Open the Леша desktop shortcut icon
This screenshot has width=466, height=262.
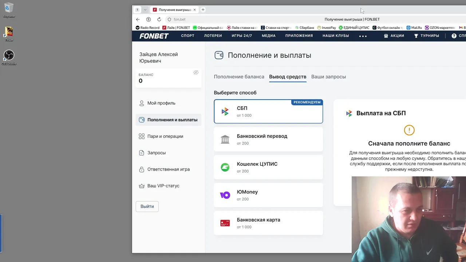point(9,34)
